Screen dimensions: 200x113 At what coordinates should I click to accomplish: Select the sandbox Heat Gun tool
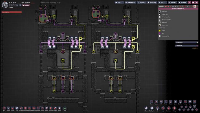coord(171,102)
